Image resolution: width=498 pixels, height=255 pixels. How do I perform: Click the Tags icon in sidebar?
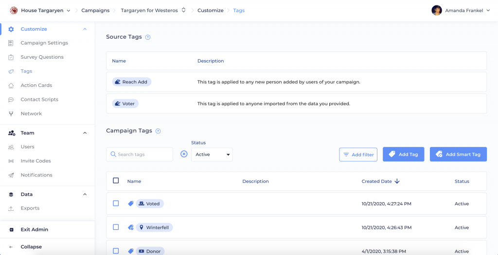pos(11,71)
